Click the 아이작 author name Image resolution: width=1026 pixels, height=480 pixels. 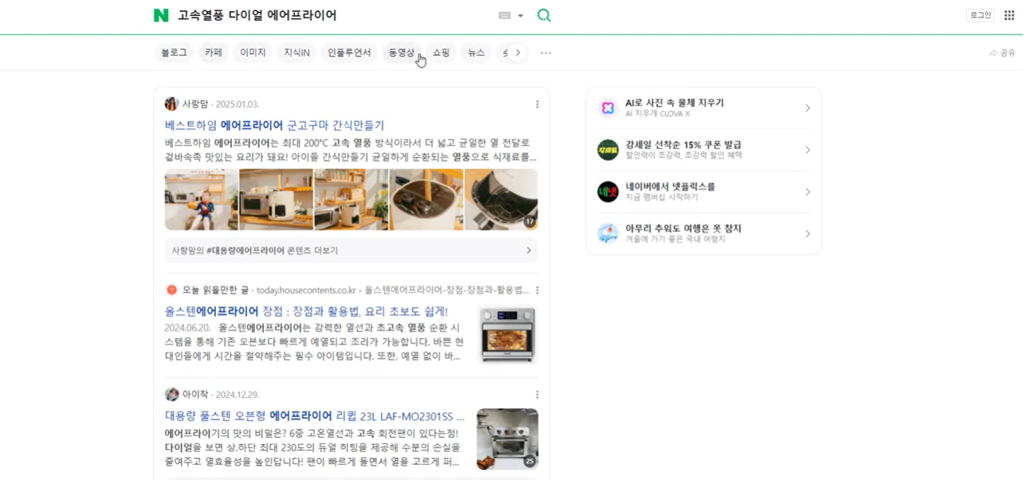pyautogui.click(x=195, y=394)
